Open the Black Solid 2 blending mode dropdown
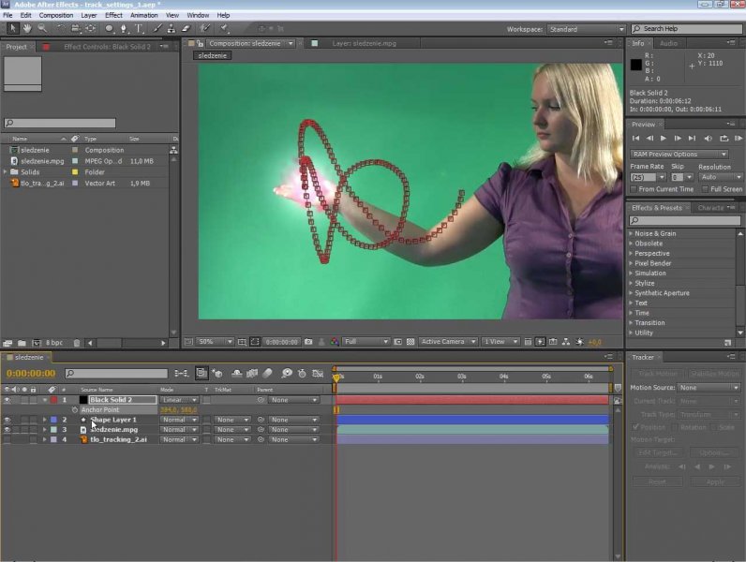This screenshot has height=562, width=746. 179,400
